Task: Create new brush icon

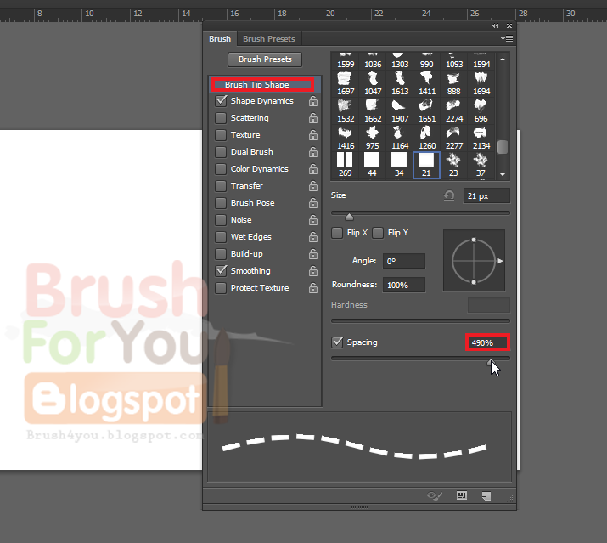Action: tap(486, 496)
